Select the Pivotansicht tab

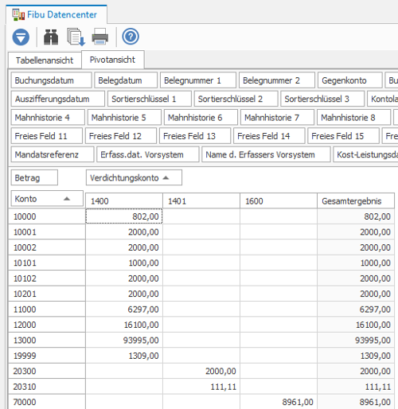coord(113,60)
